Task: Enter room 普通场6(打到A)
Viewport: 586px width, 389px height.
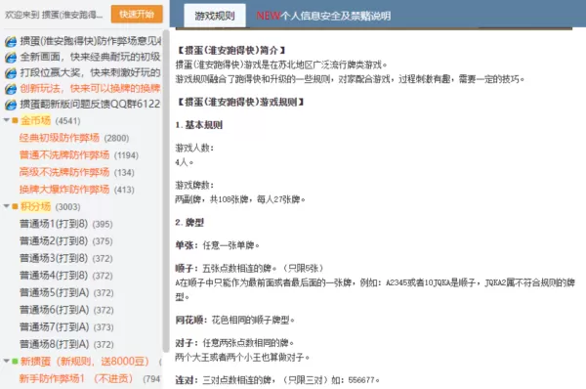Action: click(66, 310)
